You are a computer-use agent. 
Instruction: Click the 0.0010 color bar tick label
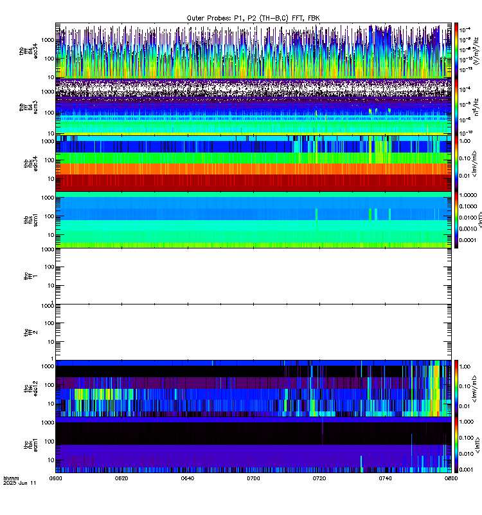[x=468, y=229]
